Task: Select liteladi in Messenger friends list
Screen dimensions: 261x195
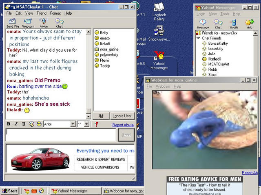Action: [212, 59]
